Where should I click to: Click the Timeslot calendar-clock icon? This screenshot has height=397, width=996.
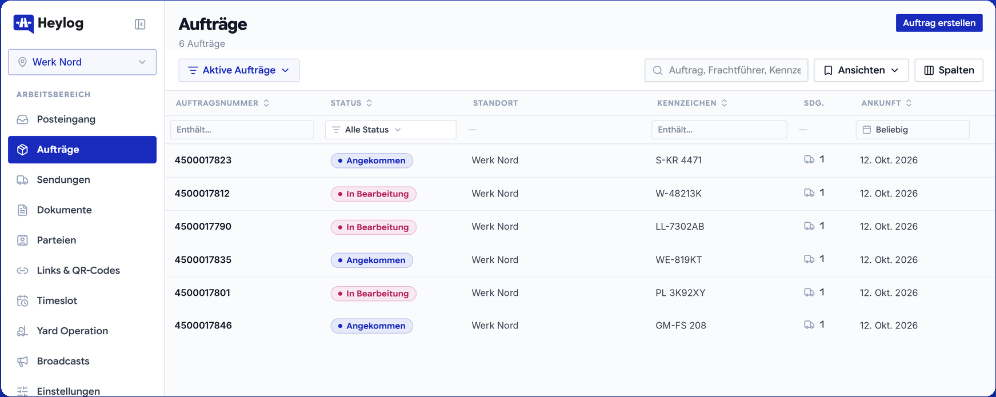click(22, 301)
